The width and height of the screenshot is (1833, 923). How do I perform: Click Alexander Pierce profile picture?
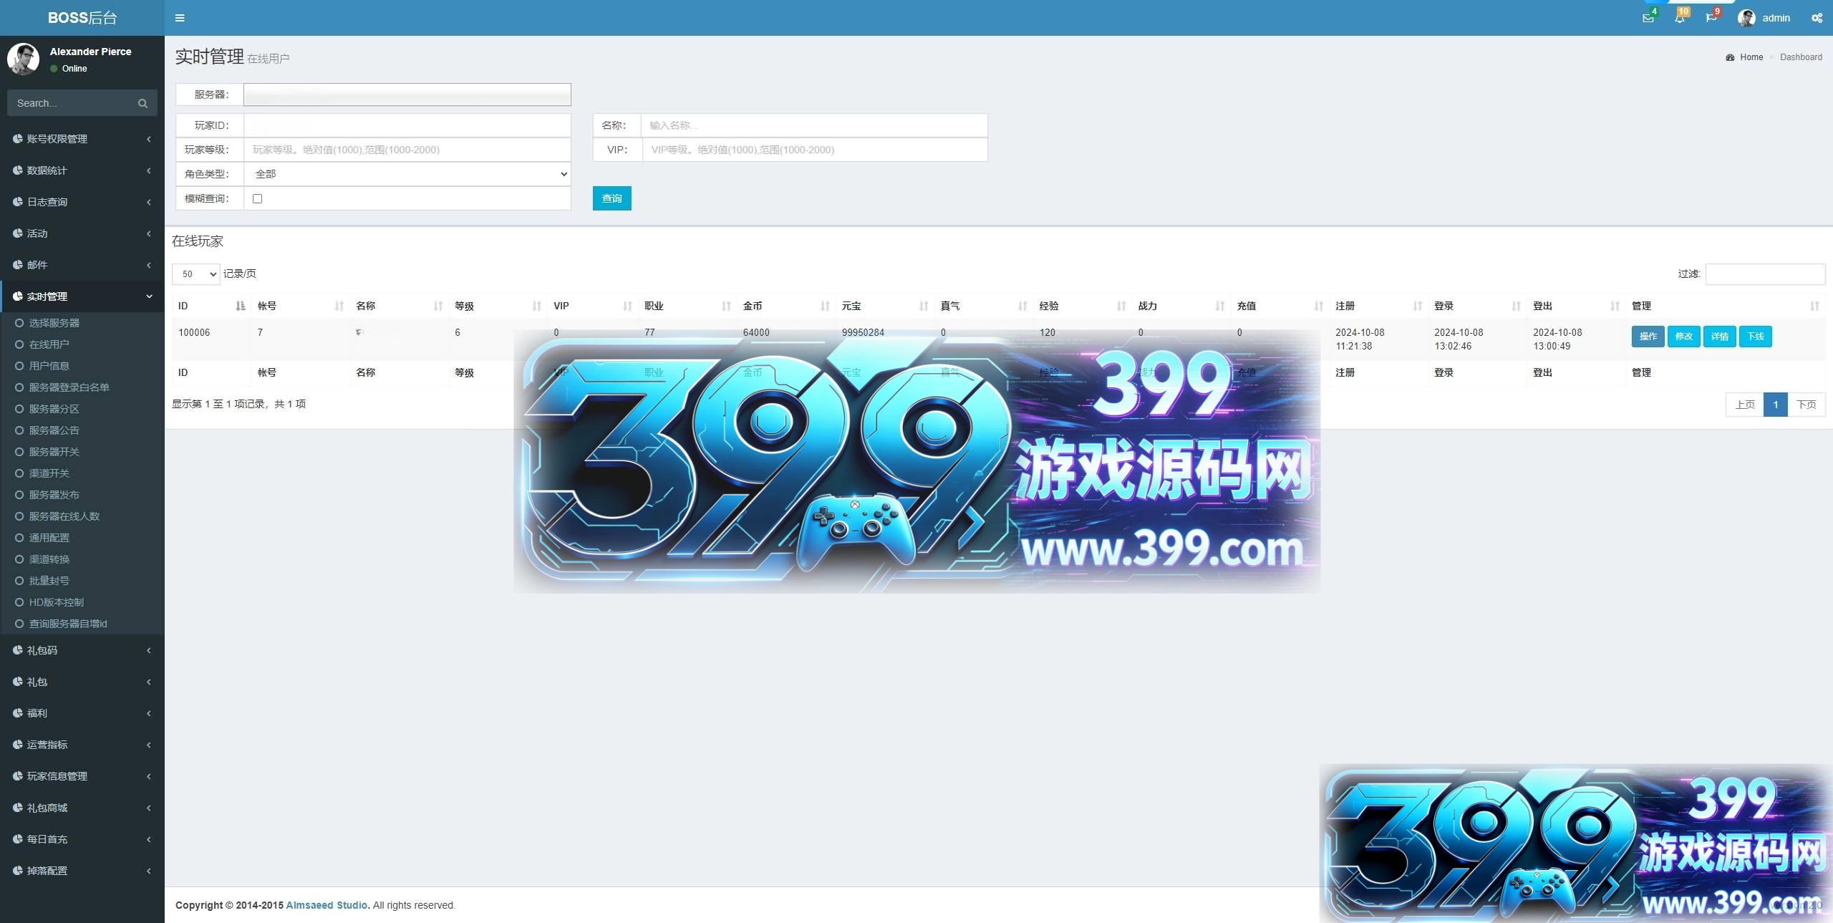pyautogui.click(x=23, y=59)
